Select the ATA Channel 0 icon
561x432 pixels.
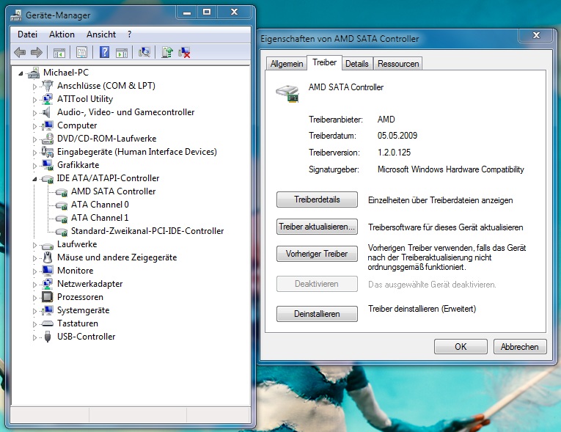[x=62, y=205]
